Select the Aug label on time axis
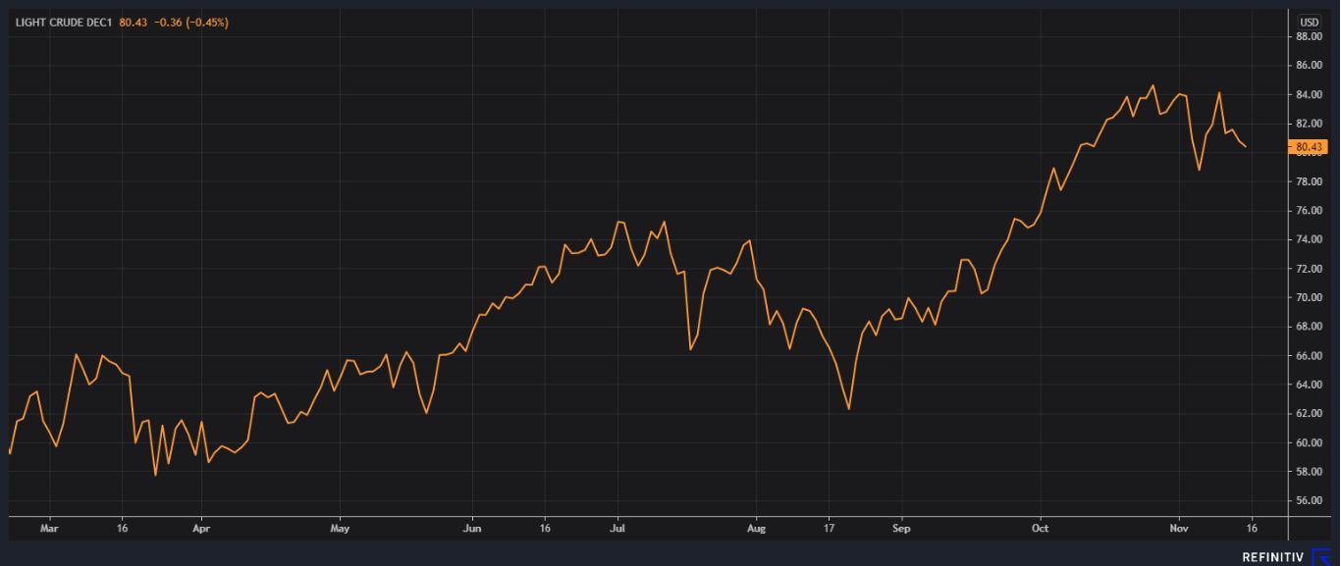 coord(756,529)
